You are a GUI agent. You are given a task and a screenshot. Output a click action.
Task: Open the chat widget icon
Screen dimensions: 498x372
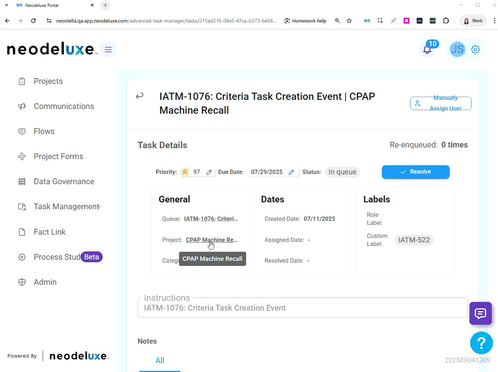tap(480, 313)
